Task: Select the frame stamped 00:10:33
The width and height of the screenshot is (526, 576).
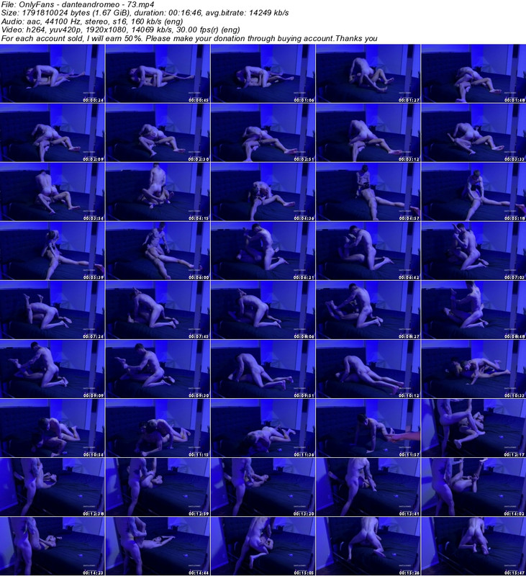Action: click(473, 369)
